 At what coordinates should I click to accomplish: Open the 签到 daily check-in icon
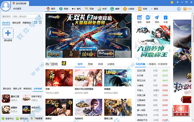coord(139,19)
